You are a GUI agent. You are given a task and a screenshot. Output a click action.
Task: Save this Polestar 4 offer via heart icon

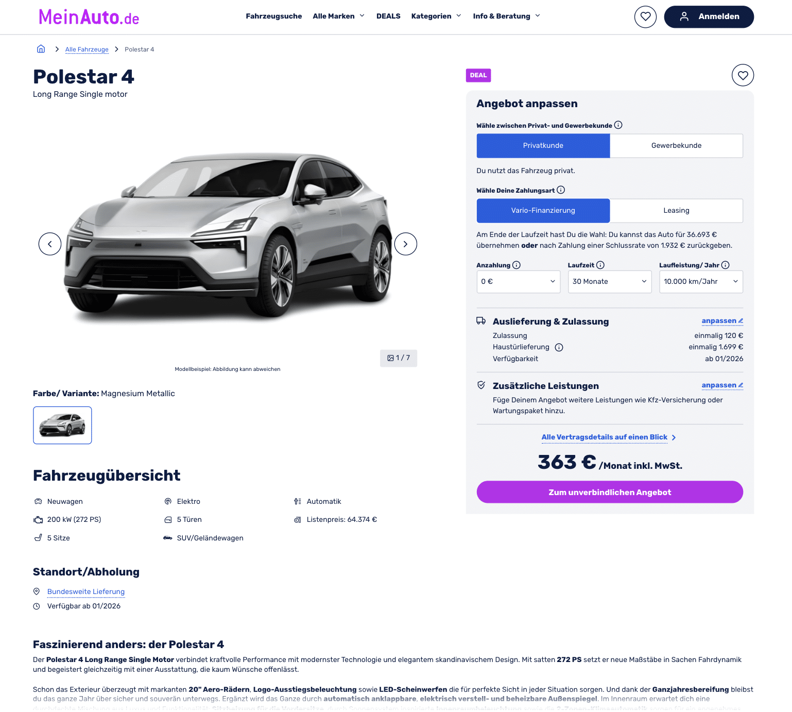[x=743, y=75]
